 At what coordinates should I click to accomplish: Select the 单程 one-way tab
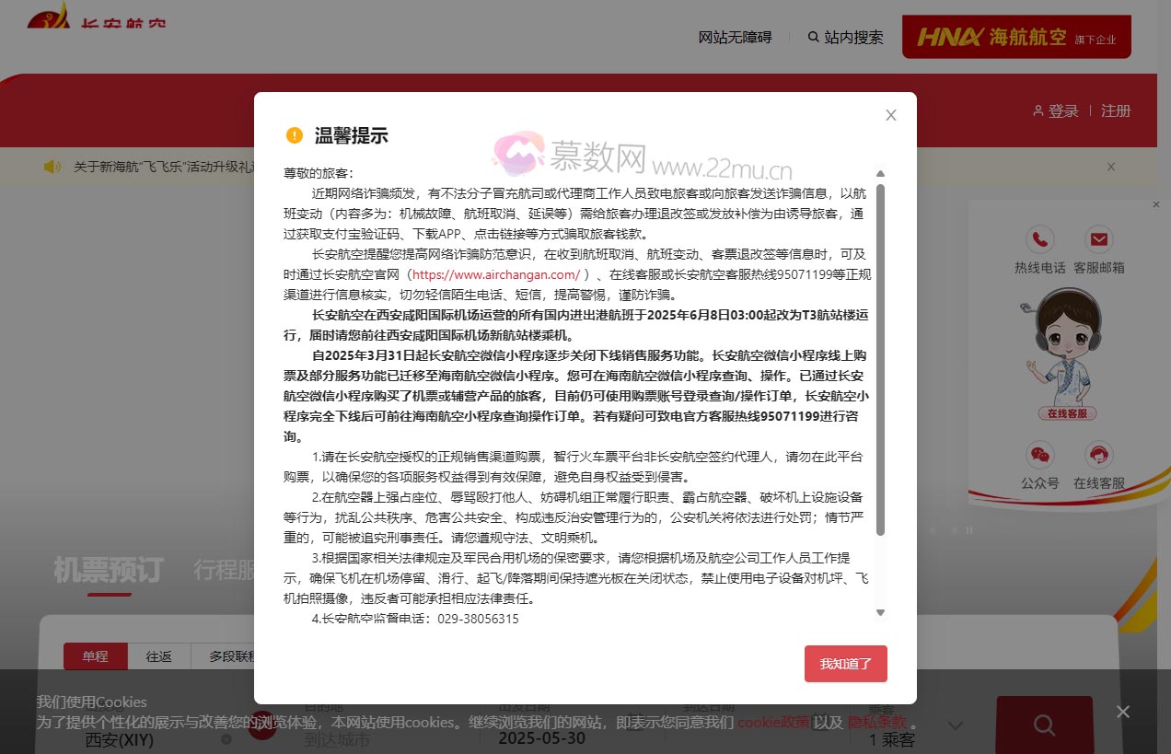click(x=95, y=656)
